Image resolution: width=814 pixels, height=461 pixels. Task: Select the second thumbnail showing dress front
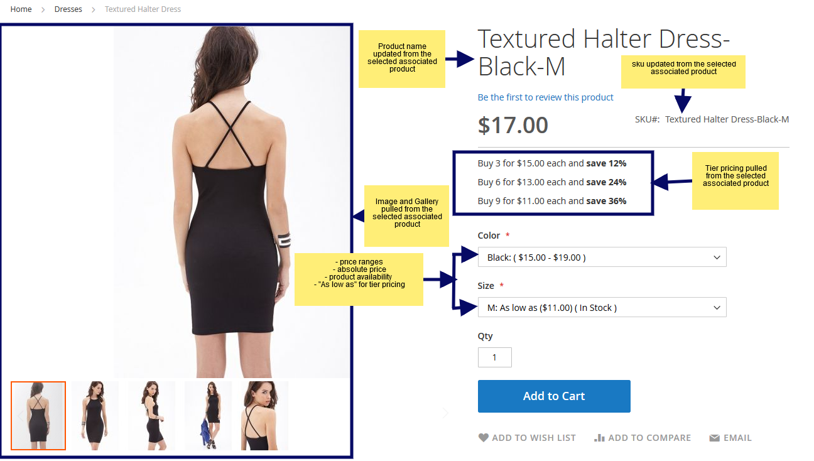tap(95, 416)
